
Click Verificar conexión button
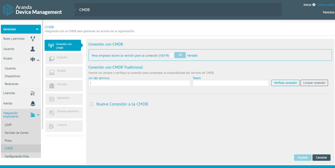click(285, 83)
